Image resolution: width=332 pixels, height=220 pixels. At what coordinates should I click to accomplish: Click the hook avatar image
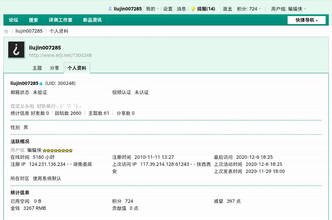[16, 50]
